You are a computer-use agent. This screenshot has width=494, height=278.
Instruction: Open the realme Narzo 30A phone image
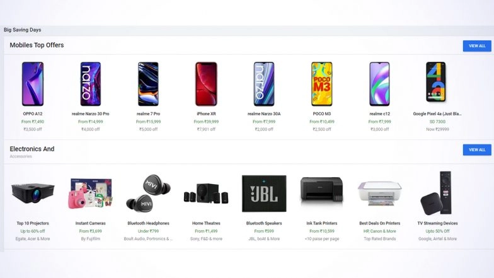(x=264, y=84)
